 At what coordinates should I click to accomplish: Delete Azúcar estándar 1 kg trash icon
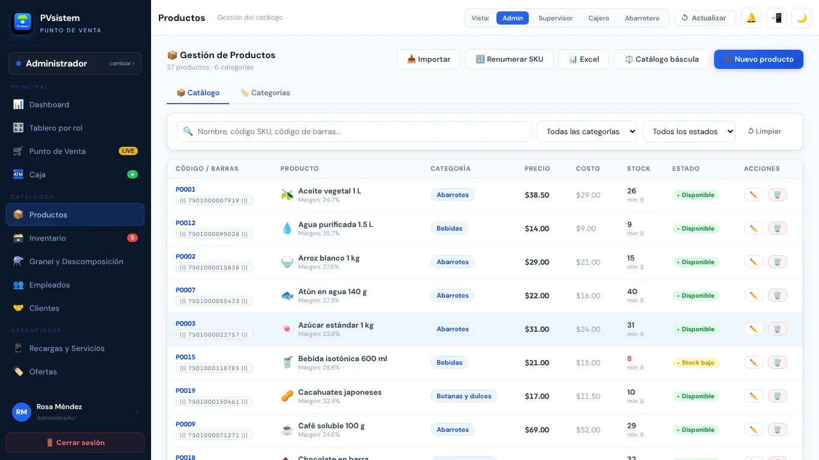point(777,329)
